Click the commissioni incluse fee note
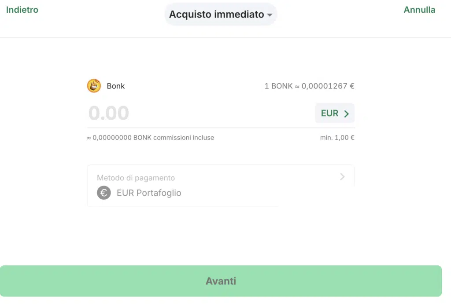The height and width of the screenshot is (304, 451). click(183, 138)
